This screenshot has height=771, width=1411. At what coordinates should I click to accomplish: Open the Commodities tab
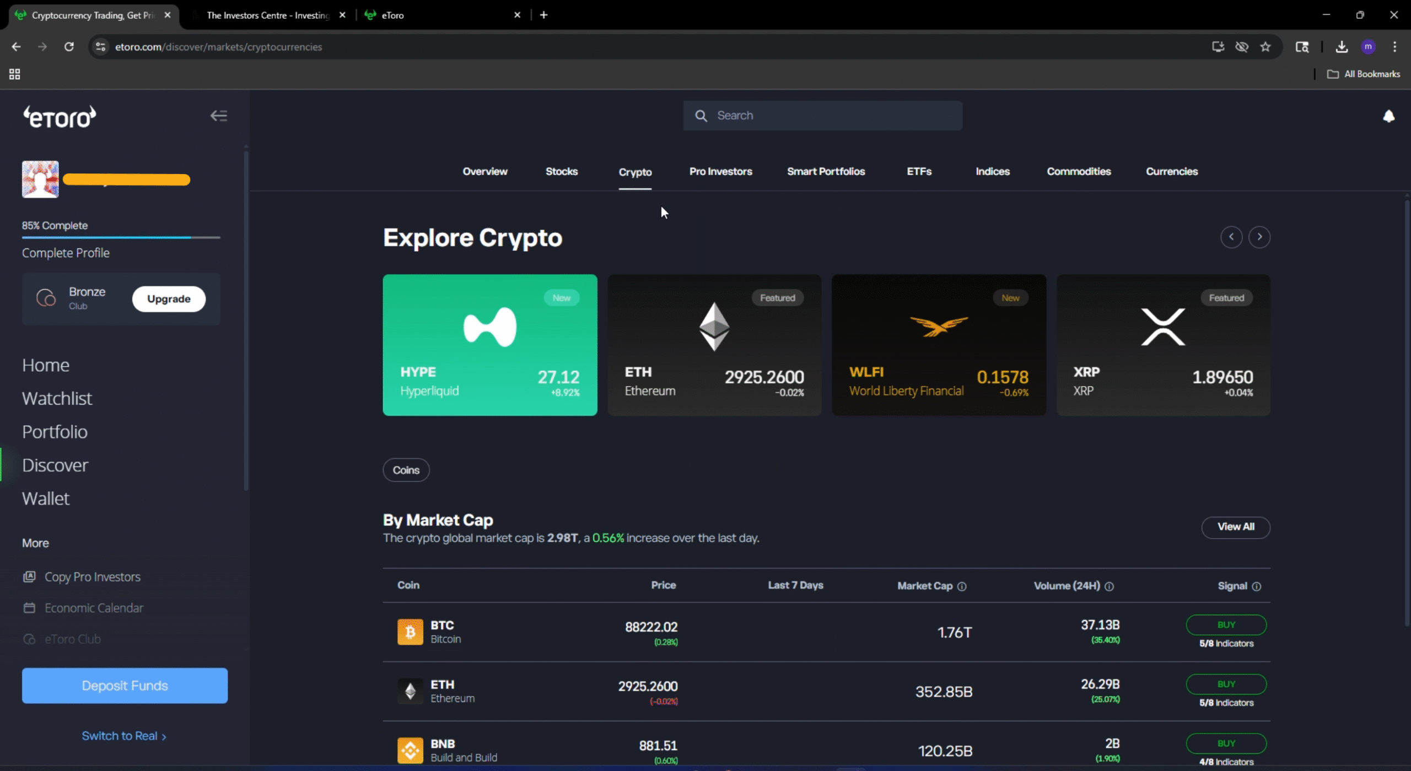pyautogui.click(x=1079, y=171)
